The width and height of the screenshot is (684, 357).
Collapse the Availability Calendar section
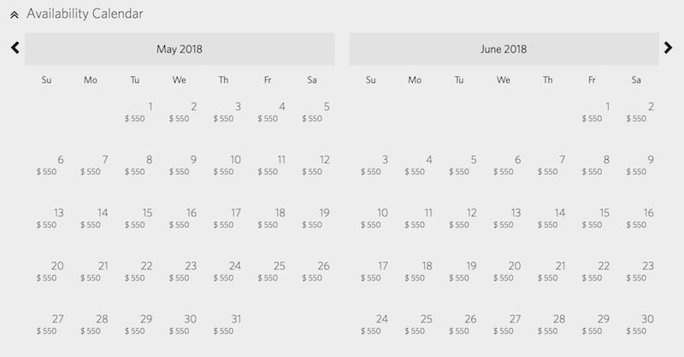[15, 15]
